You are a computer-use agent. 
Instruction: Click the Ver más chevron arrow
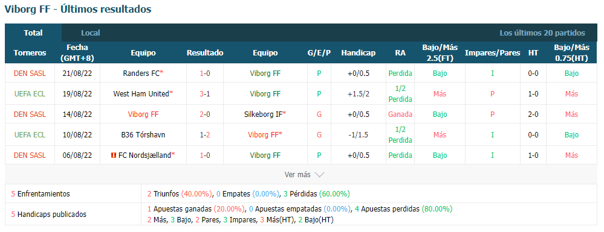click(319, 175)
